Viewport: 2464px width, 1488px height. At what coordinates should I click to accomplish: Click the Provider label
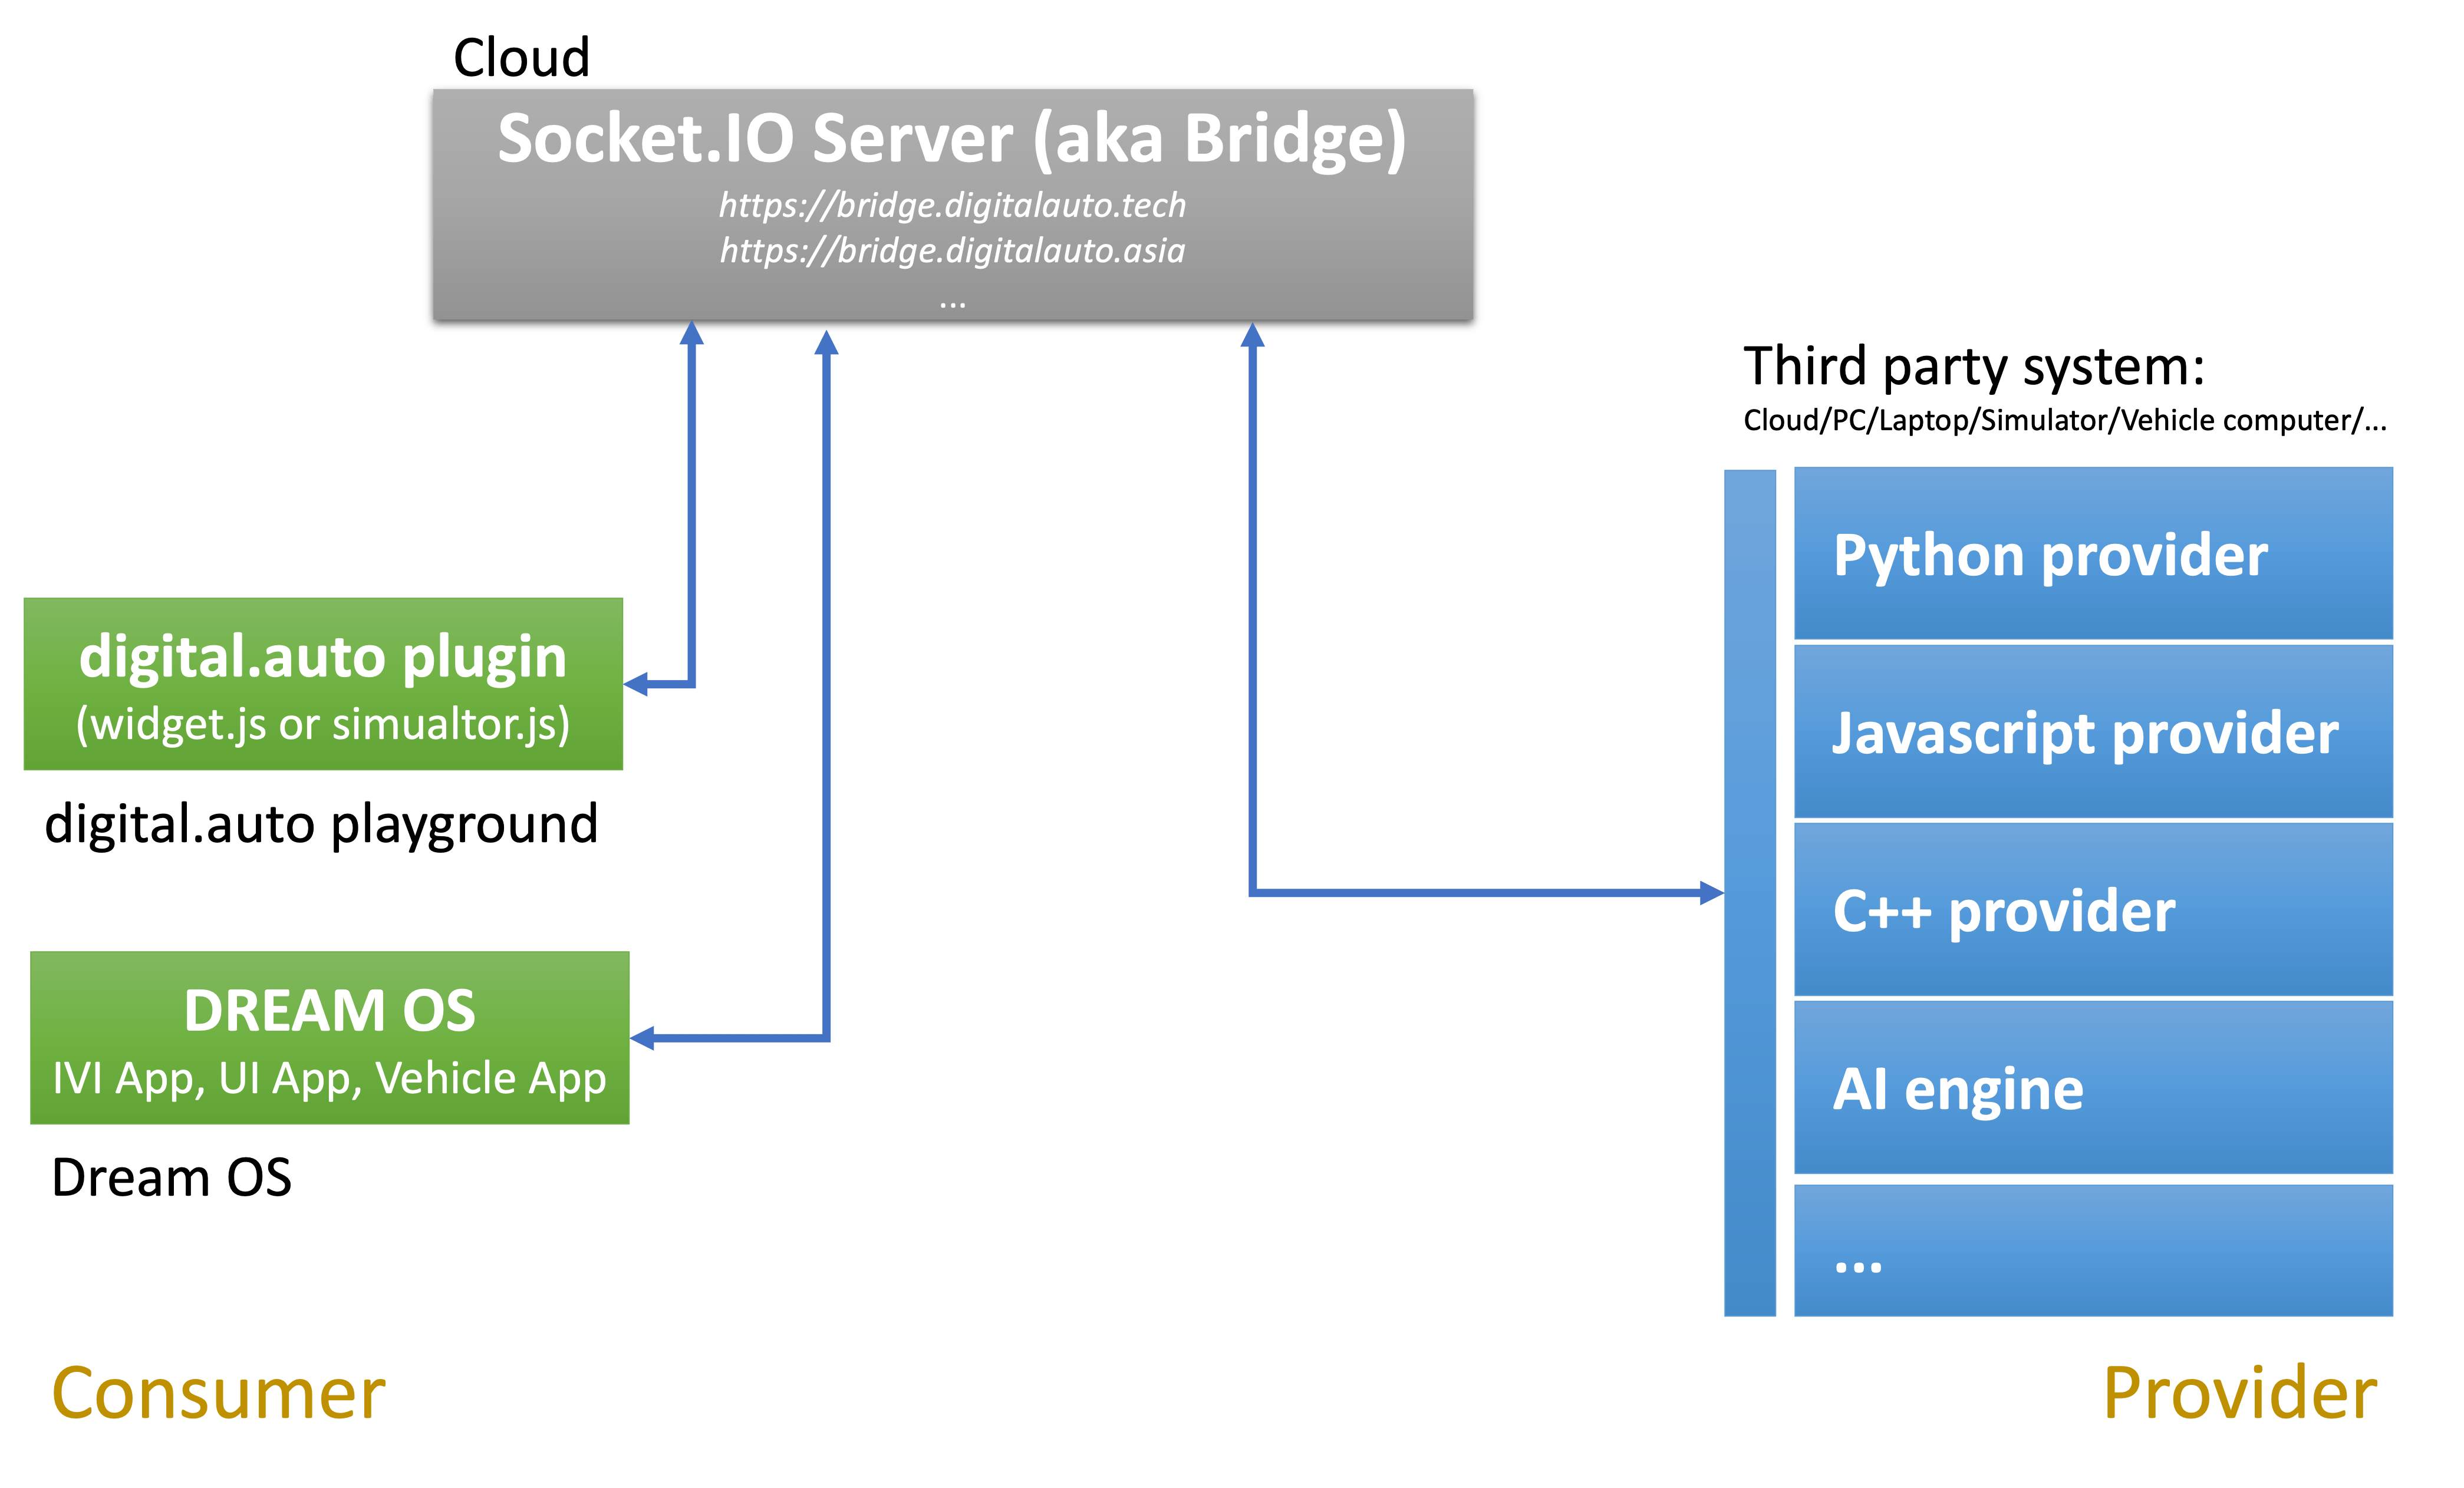click(2239, 1393)
